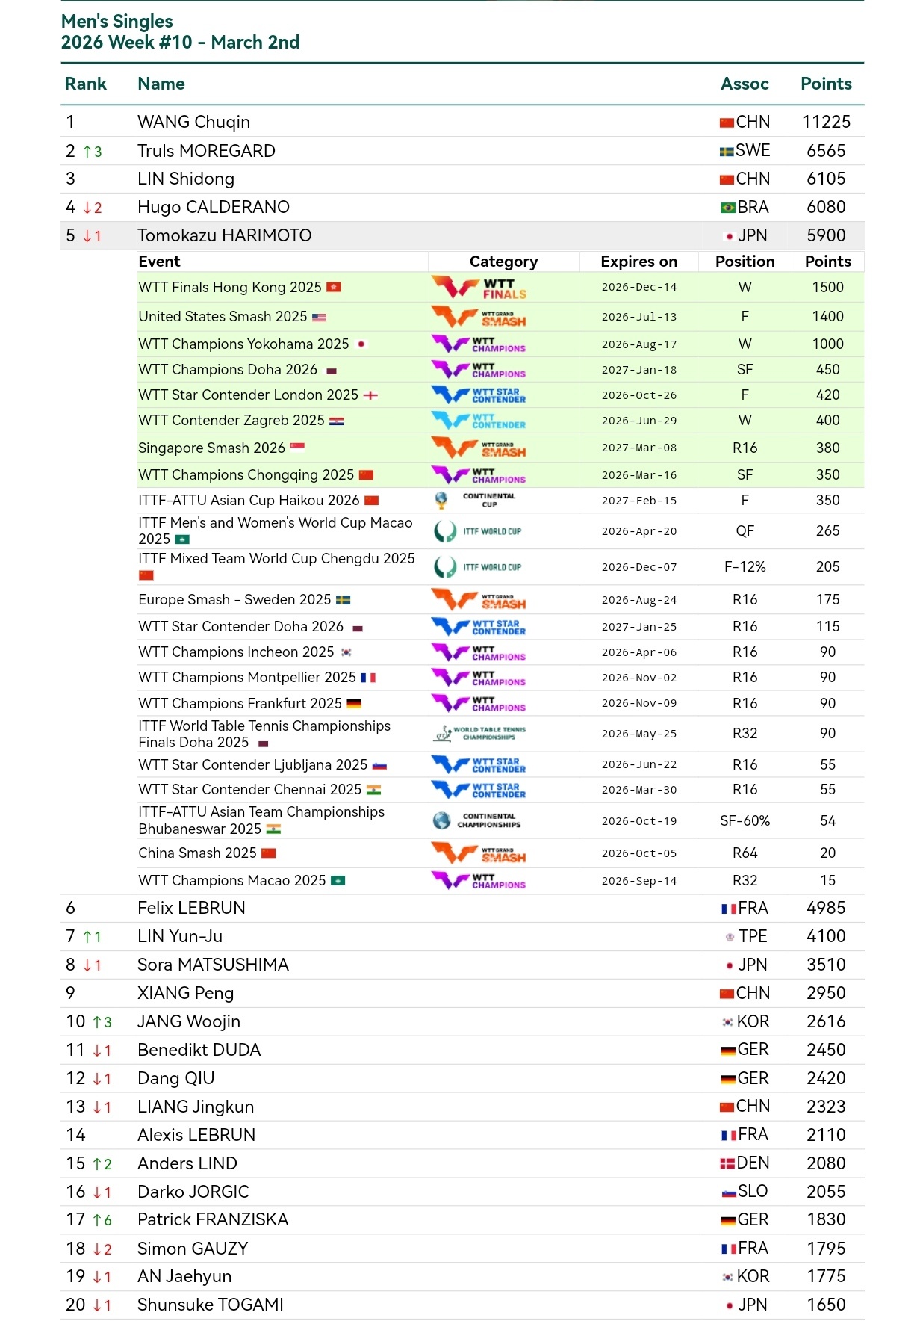Click Grand Smash logo in Singapore Smash row
Image resolution: width=923 pixels, height=1324 pixels.
pos(479,448)
